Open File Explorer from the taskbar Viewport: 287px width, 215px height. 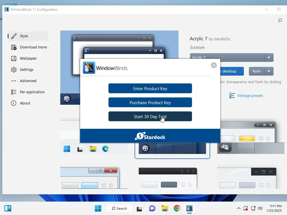pyautogui.click(x=165, y=208)
